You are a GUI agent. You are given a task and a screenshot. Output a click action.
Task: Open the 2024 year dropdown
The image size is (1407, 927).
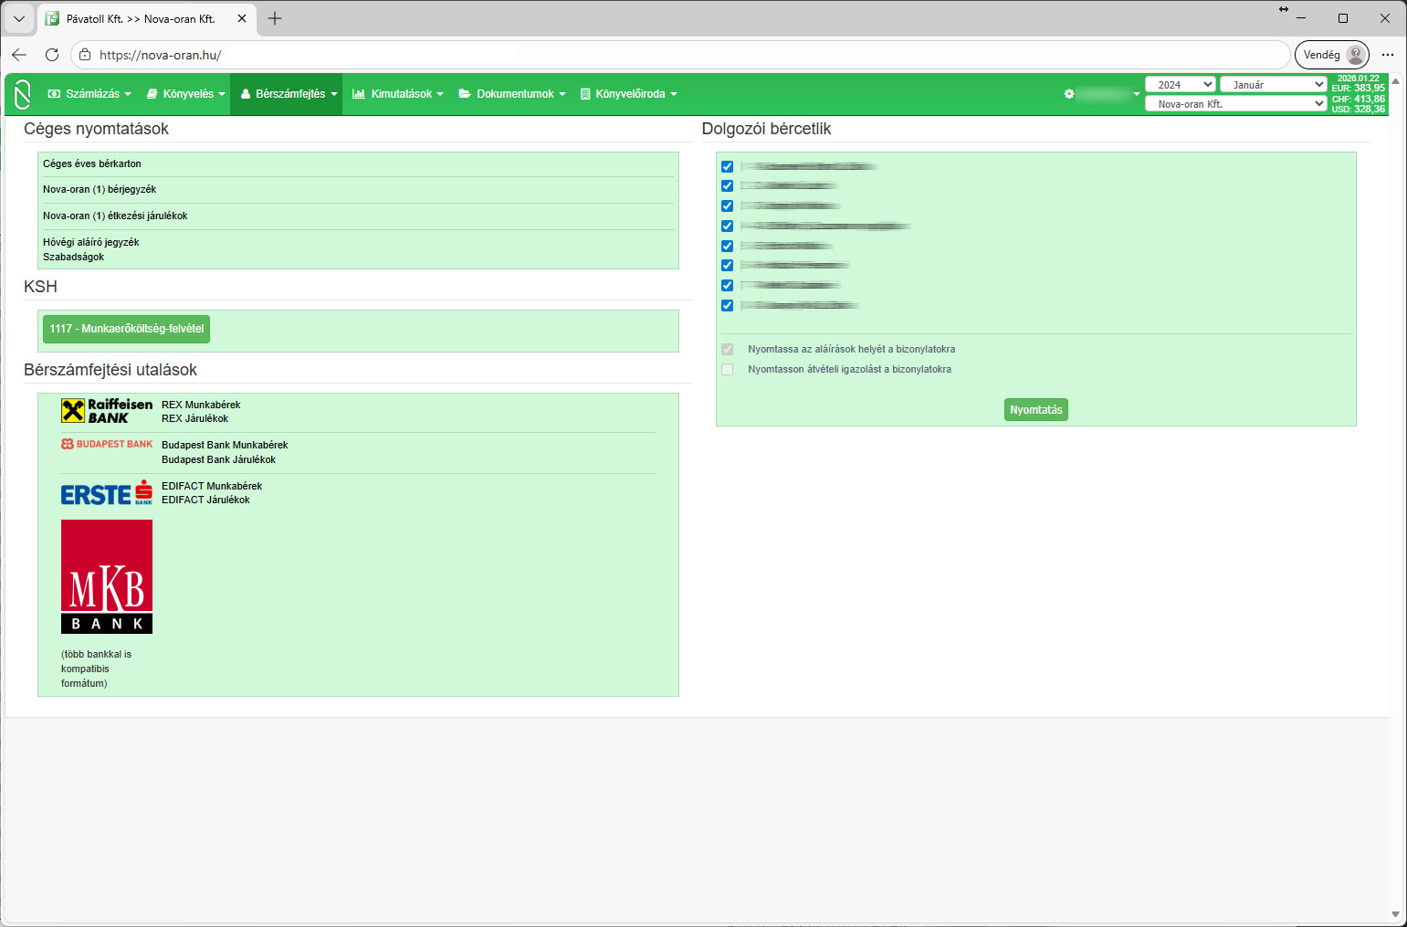point(1180,84)
